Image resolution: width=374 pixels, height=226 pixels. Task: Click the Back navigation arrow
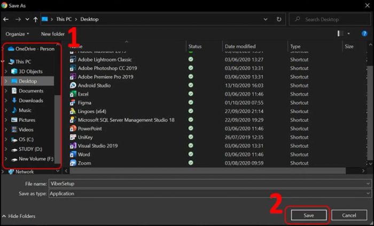click(6, 19)
